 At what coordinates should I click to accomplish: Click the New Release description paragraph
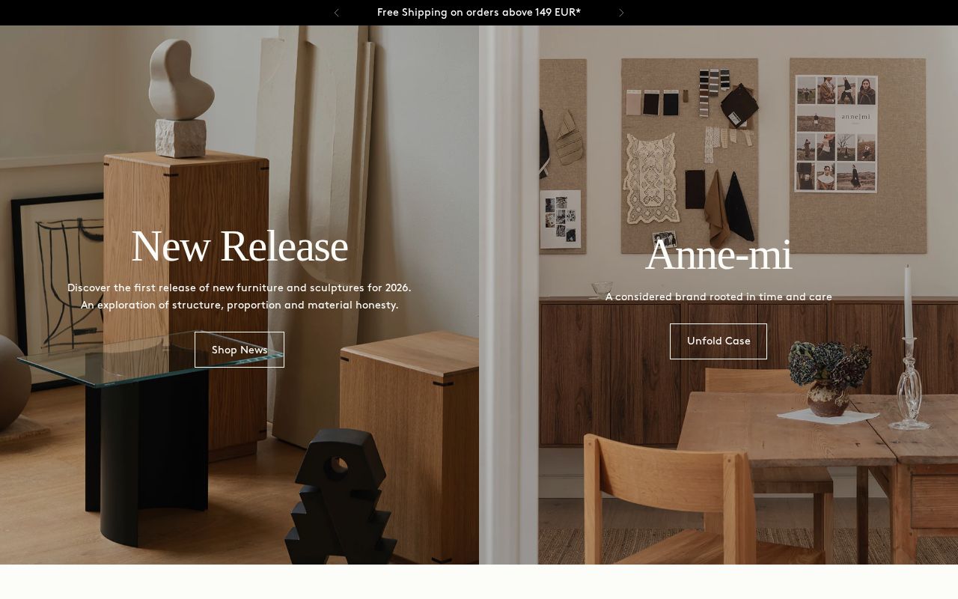click(239, 297)
